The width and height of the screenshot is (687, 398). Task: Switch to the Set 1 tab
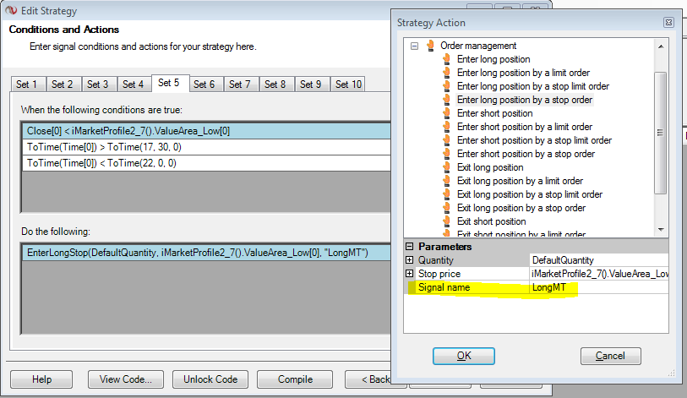tap(28, 85)
